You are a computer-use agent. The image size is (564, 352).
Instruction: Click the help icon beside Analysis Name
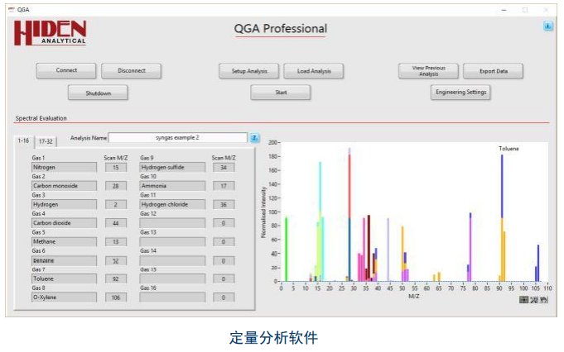point(255,138)
